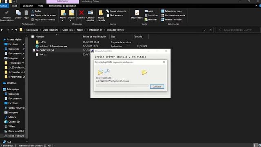This screenshot has height=147, width=261.
Task: Open OneDrive in navigation pane
Action: (x=11, y=83)
